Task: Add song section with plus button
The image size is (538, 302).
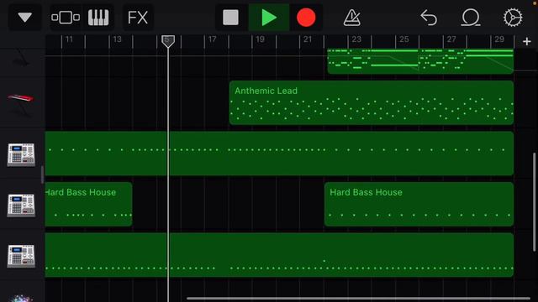Action: click(x=527, y=41)
